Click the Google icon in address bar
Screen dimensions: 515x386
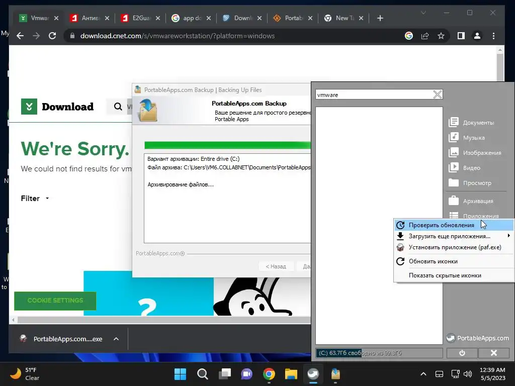pyautogui.click(x=408, y=36)
